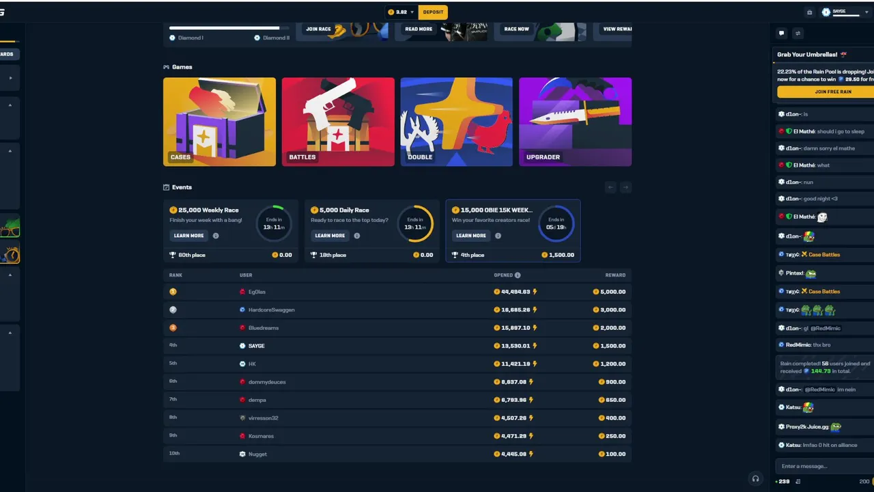
Task: Click the Join Free Rain button
Action: (x=826, y=92)
